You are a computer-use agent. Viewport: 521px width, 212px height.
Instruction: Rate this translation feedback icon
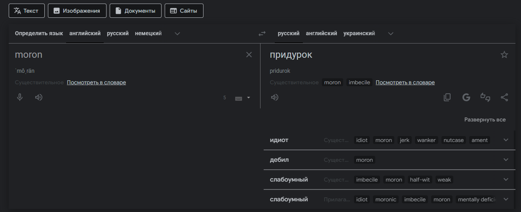485,97
